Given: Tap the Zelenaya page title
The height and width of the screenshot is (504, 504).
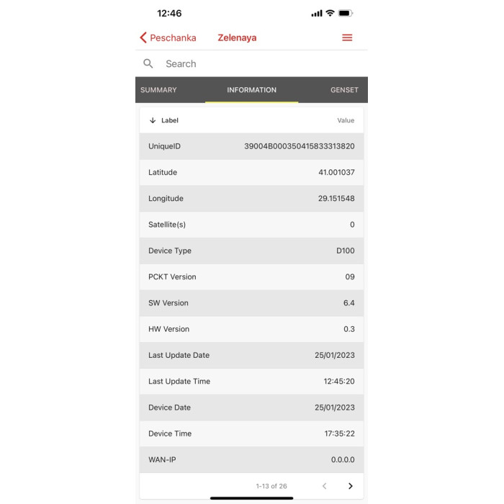Looking at the screenshot, I should pos(237,37).
